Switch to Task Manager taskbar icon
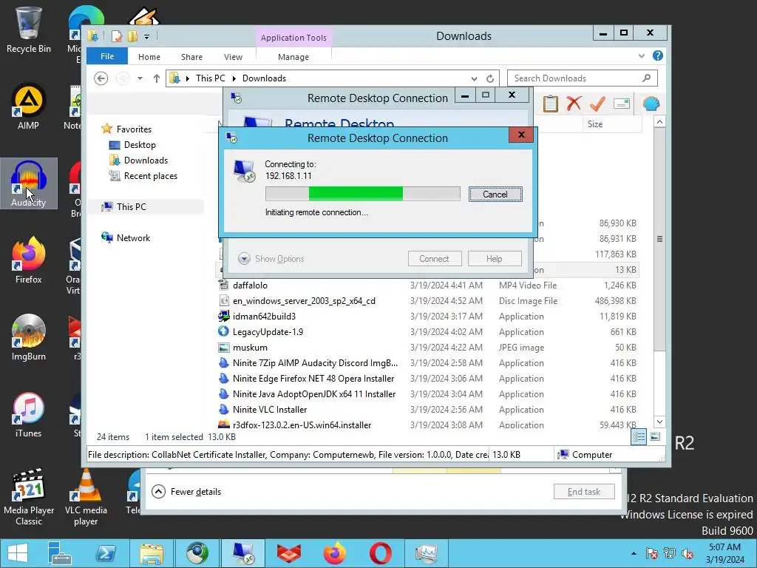 (x=426, y=553)
